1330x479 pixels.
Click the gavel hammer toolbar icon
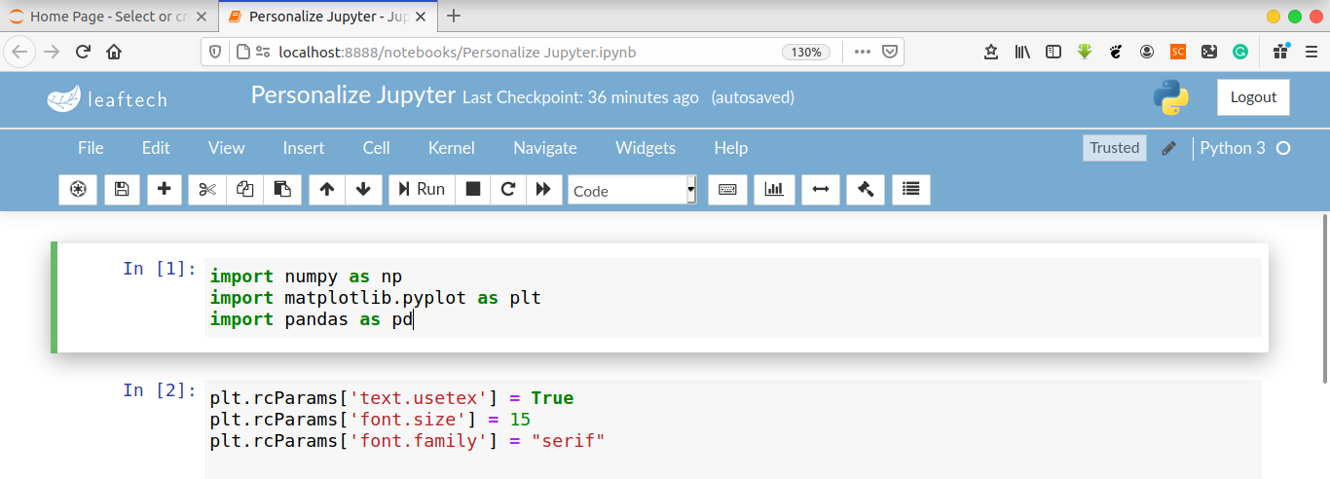point(865,190)
